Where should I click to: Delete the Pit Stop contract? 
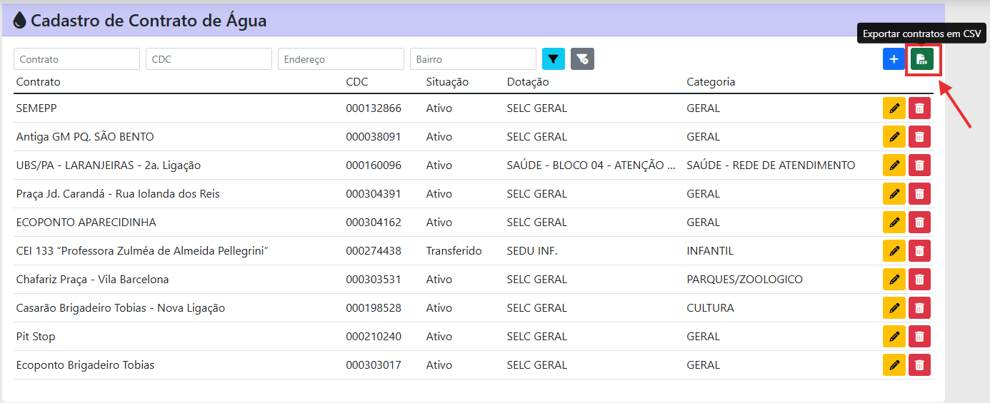tap(919, 337)
